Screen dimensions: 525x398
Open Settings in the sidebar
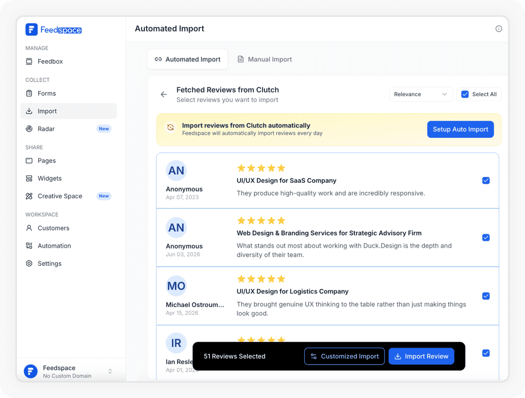tap(69, 263)
